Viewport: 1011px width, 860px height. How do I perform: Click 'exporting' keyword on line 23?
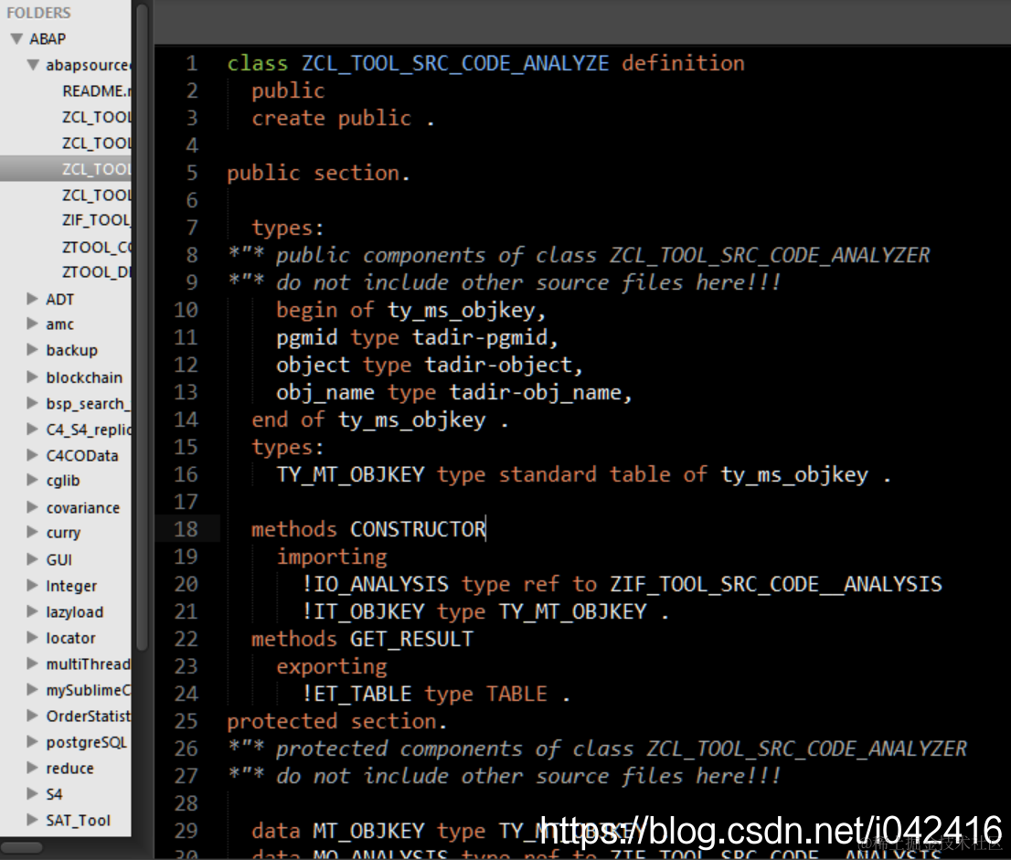click(332, 666)
